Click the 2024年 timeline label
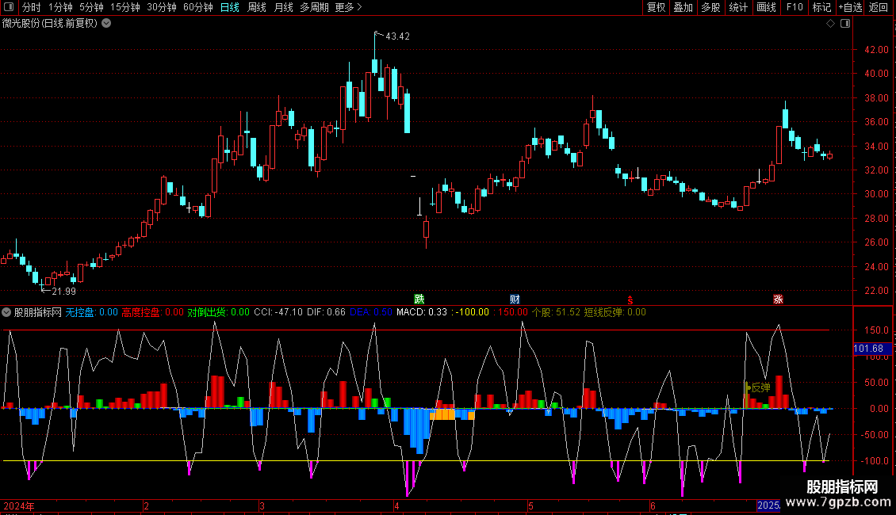Image resolution: width=896 pixels, height=515 pixels. point(20,505)
